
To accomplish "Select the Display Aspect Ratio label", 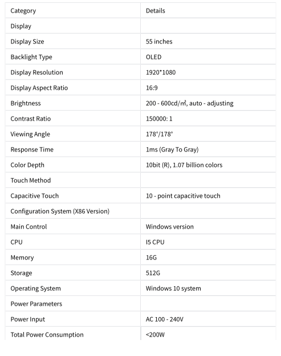I will coord(39,88).
